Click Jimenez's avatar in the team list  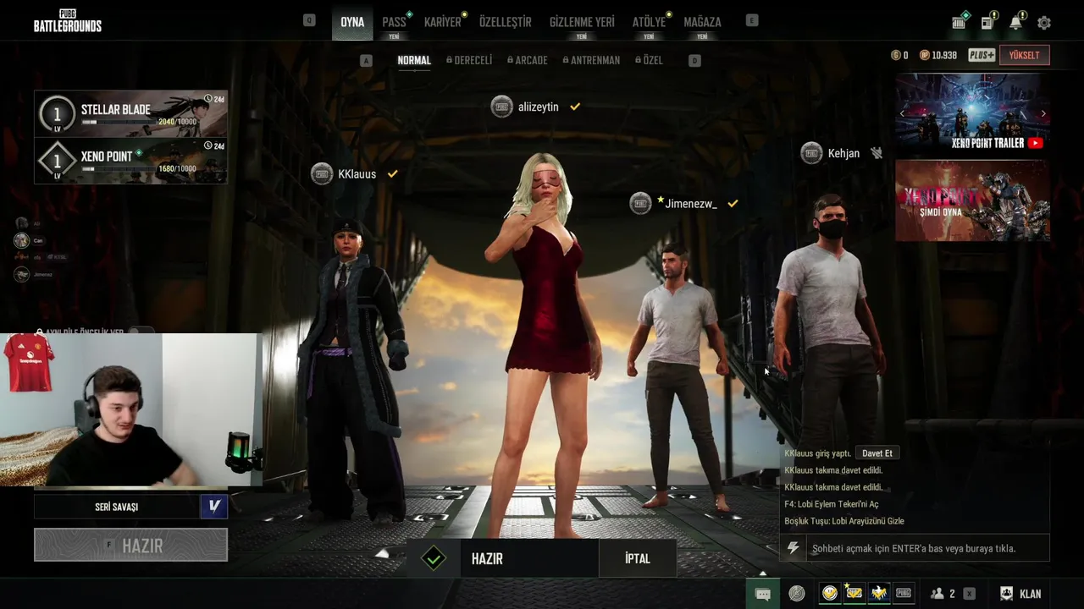(x=21, y=274)
